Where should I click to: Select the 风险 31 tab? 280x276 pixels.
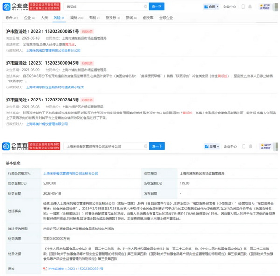coord(59,18)
